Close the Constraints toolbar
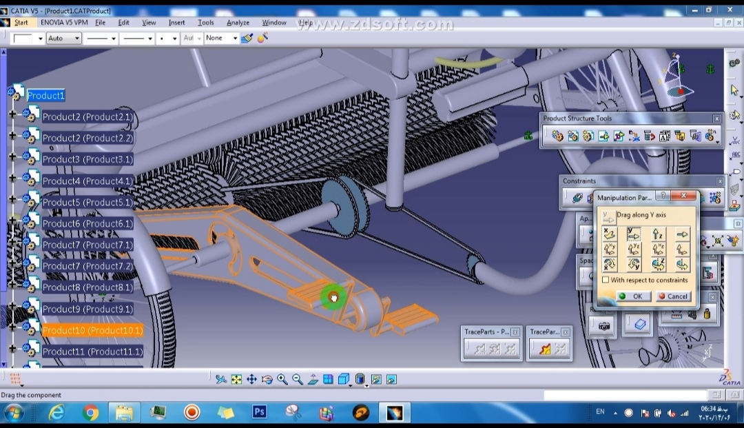744x428 pixels. 720,181
